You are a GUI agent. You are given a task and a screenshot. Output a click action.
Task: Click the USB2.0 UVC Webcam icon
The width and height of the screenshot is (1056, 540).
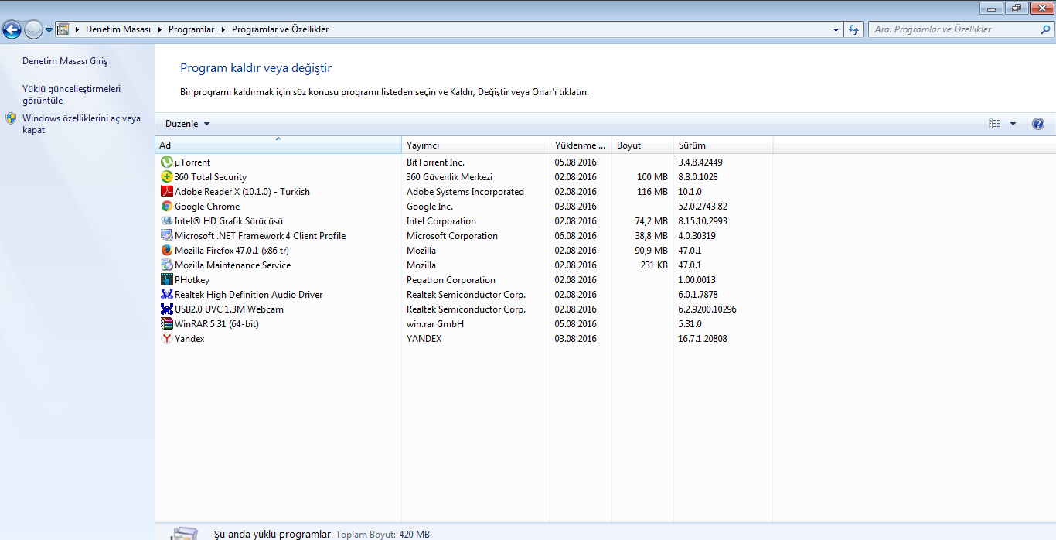(x=167, y=309)
